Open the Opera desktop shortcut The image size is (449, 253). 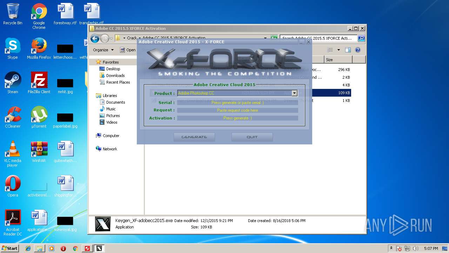(13, 186)
